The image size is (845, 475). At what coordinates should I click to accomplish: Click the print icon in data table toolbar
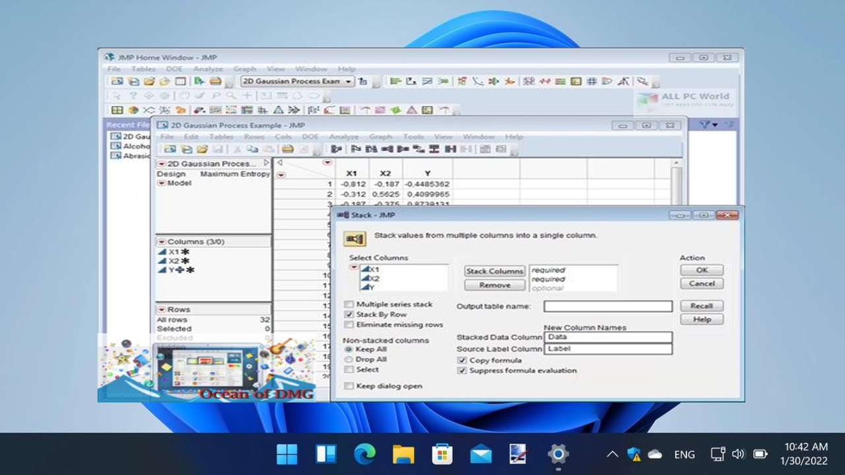click(x=287, y=149)
